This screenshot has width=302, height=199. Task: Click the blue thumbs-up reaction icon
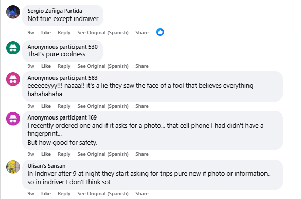(x=160, y=32)
